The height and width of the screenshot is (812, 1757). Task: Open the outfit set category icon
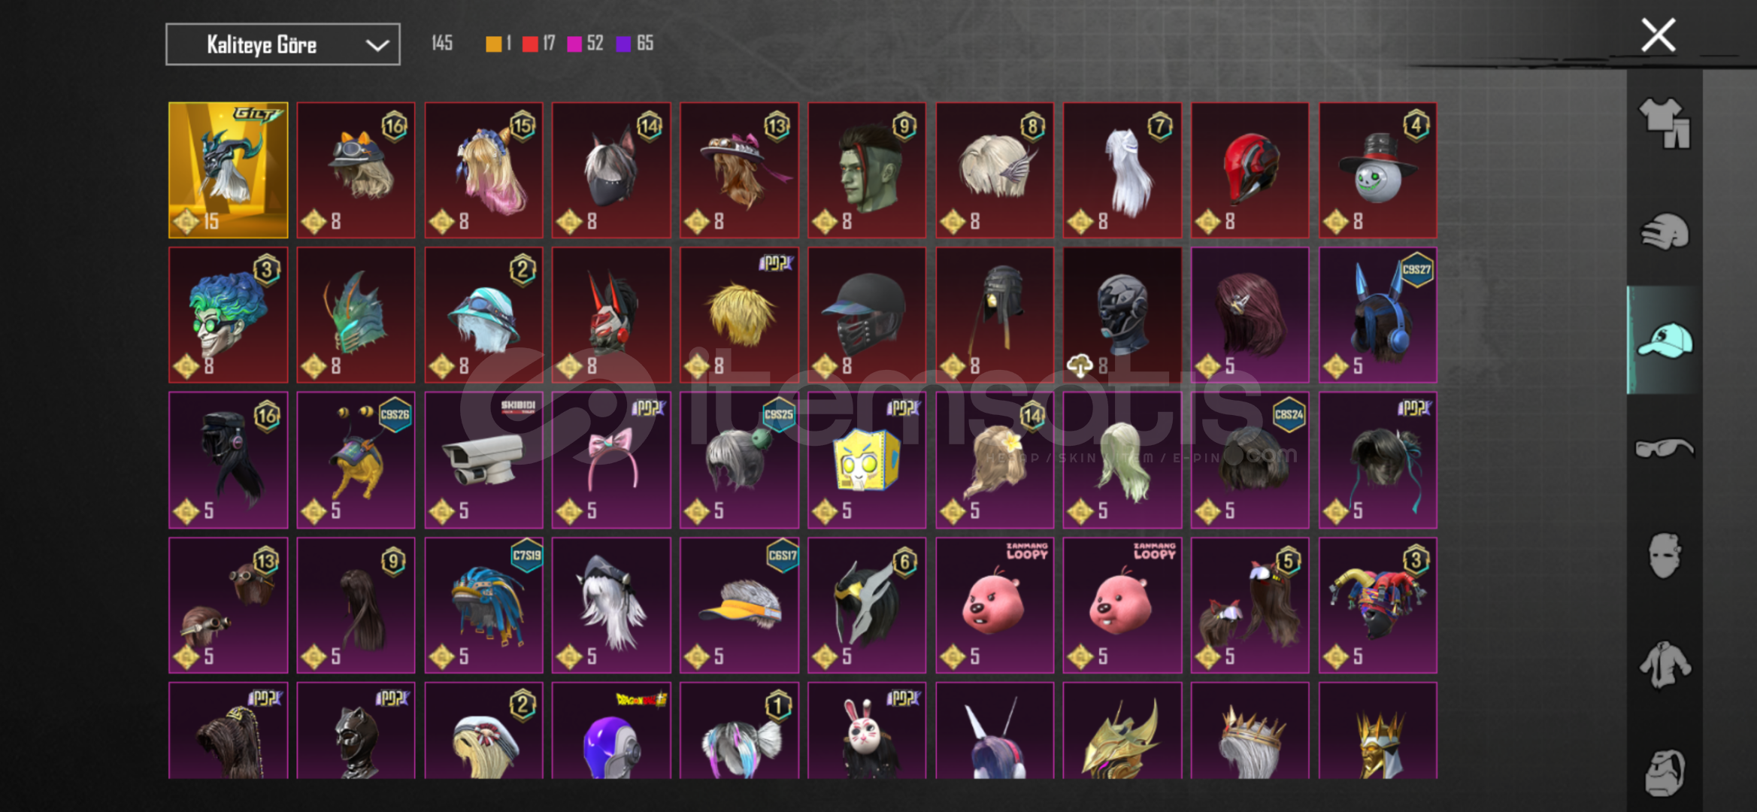point(1665,123)
